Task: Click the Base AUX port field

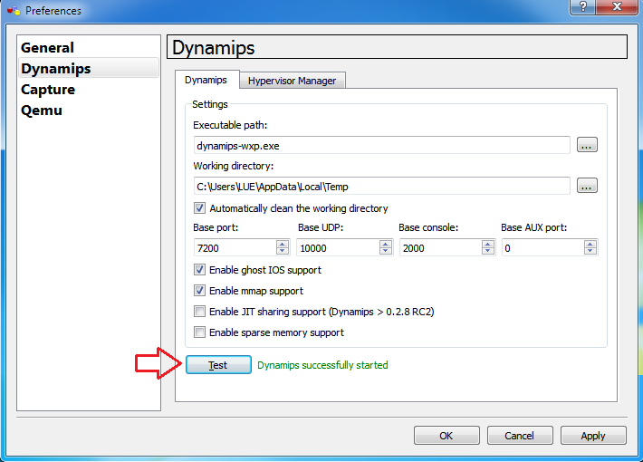Action: [x=543, y=248]
